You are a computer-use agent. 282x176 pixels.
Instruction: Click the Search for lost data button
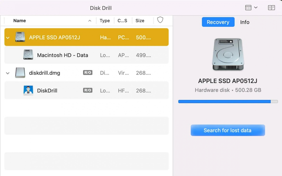(x=228, y=130)
